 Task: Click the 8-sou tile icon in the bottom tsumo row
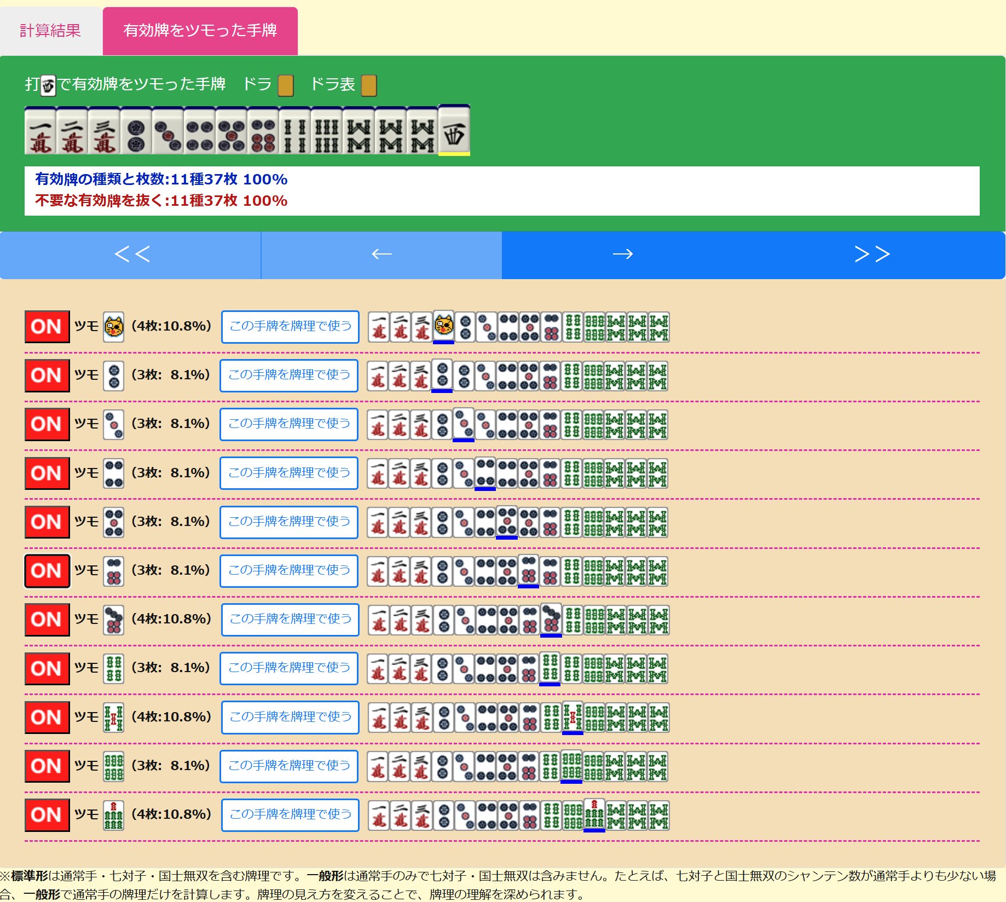[113, 815]
